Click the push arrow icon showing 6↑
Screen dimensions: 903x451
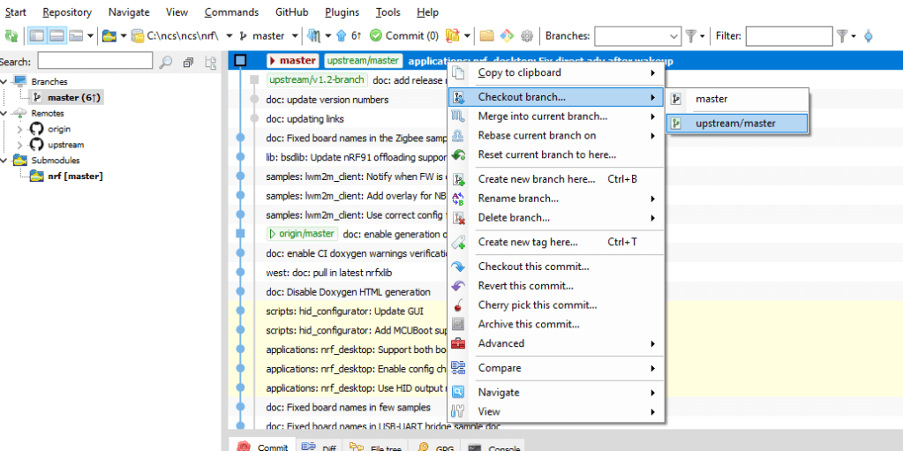click(350, 36)
